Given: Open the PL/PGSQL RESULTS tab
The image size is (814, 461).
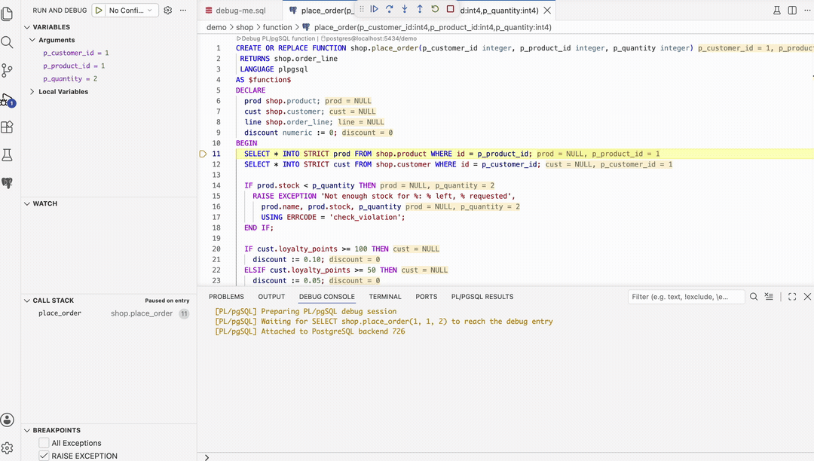Looking at the screenshot, I should pyautogui.click(x=482, y=297).
